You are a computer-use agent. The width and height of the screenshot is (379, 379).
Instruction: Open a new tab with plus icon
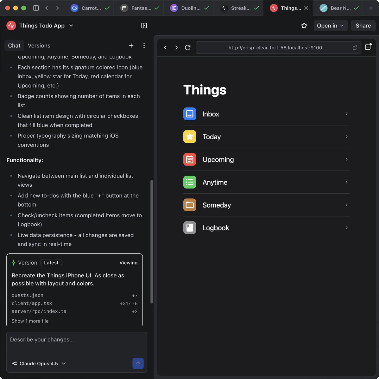tap(371, 8)
